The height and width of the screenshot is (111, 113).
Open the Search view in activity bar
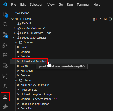pyautogui.click(x=5, y=24)
